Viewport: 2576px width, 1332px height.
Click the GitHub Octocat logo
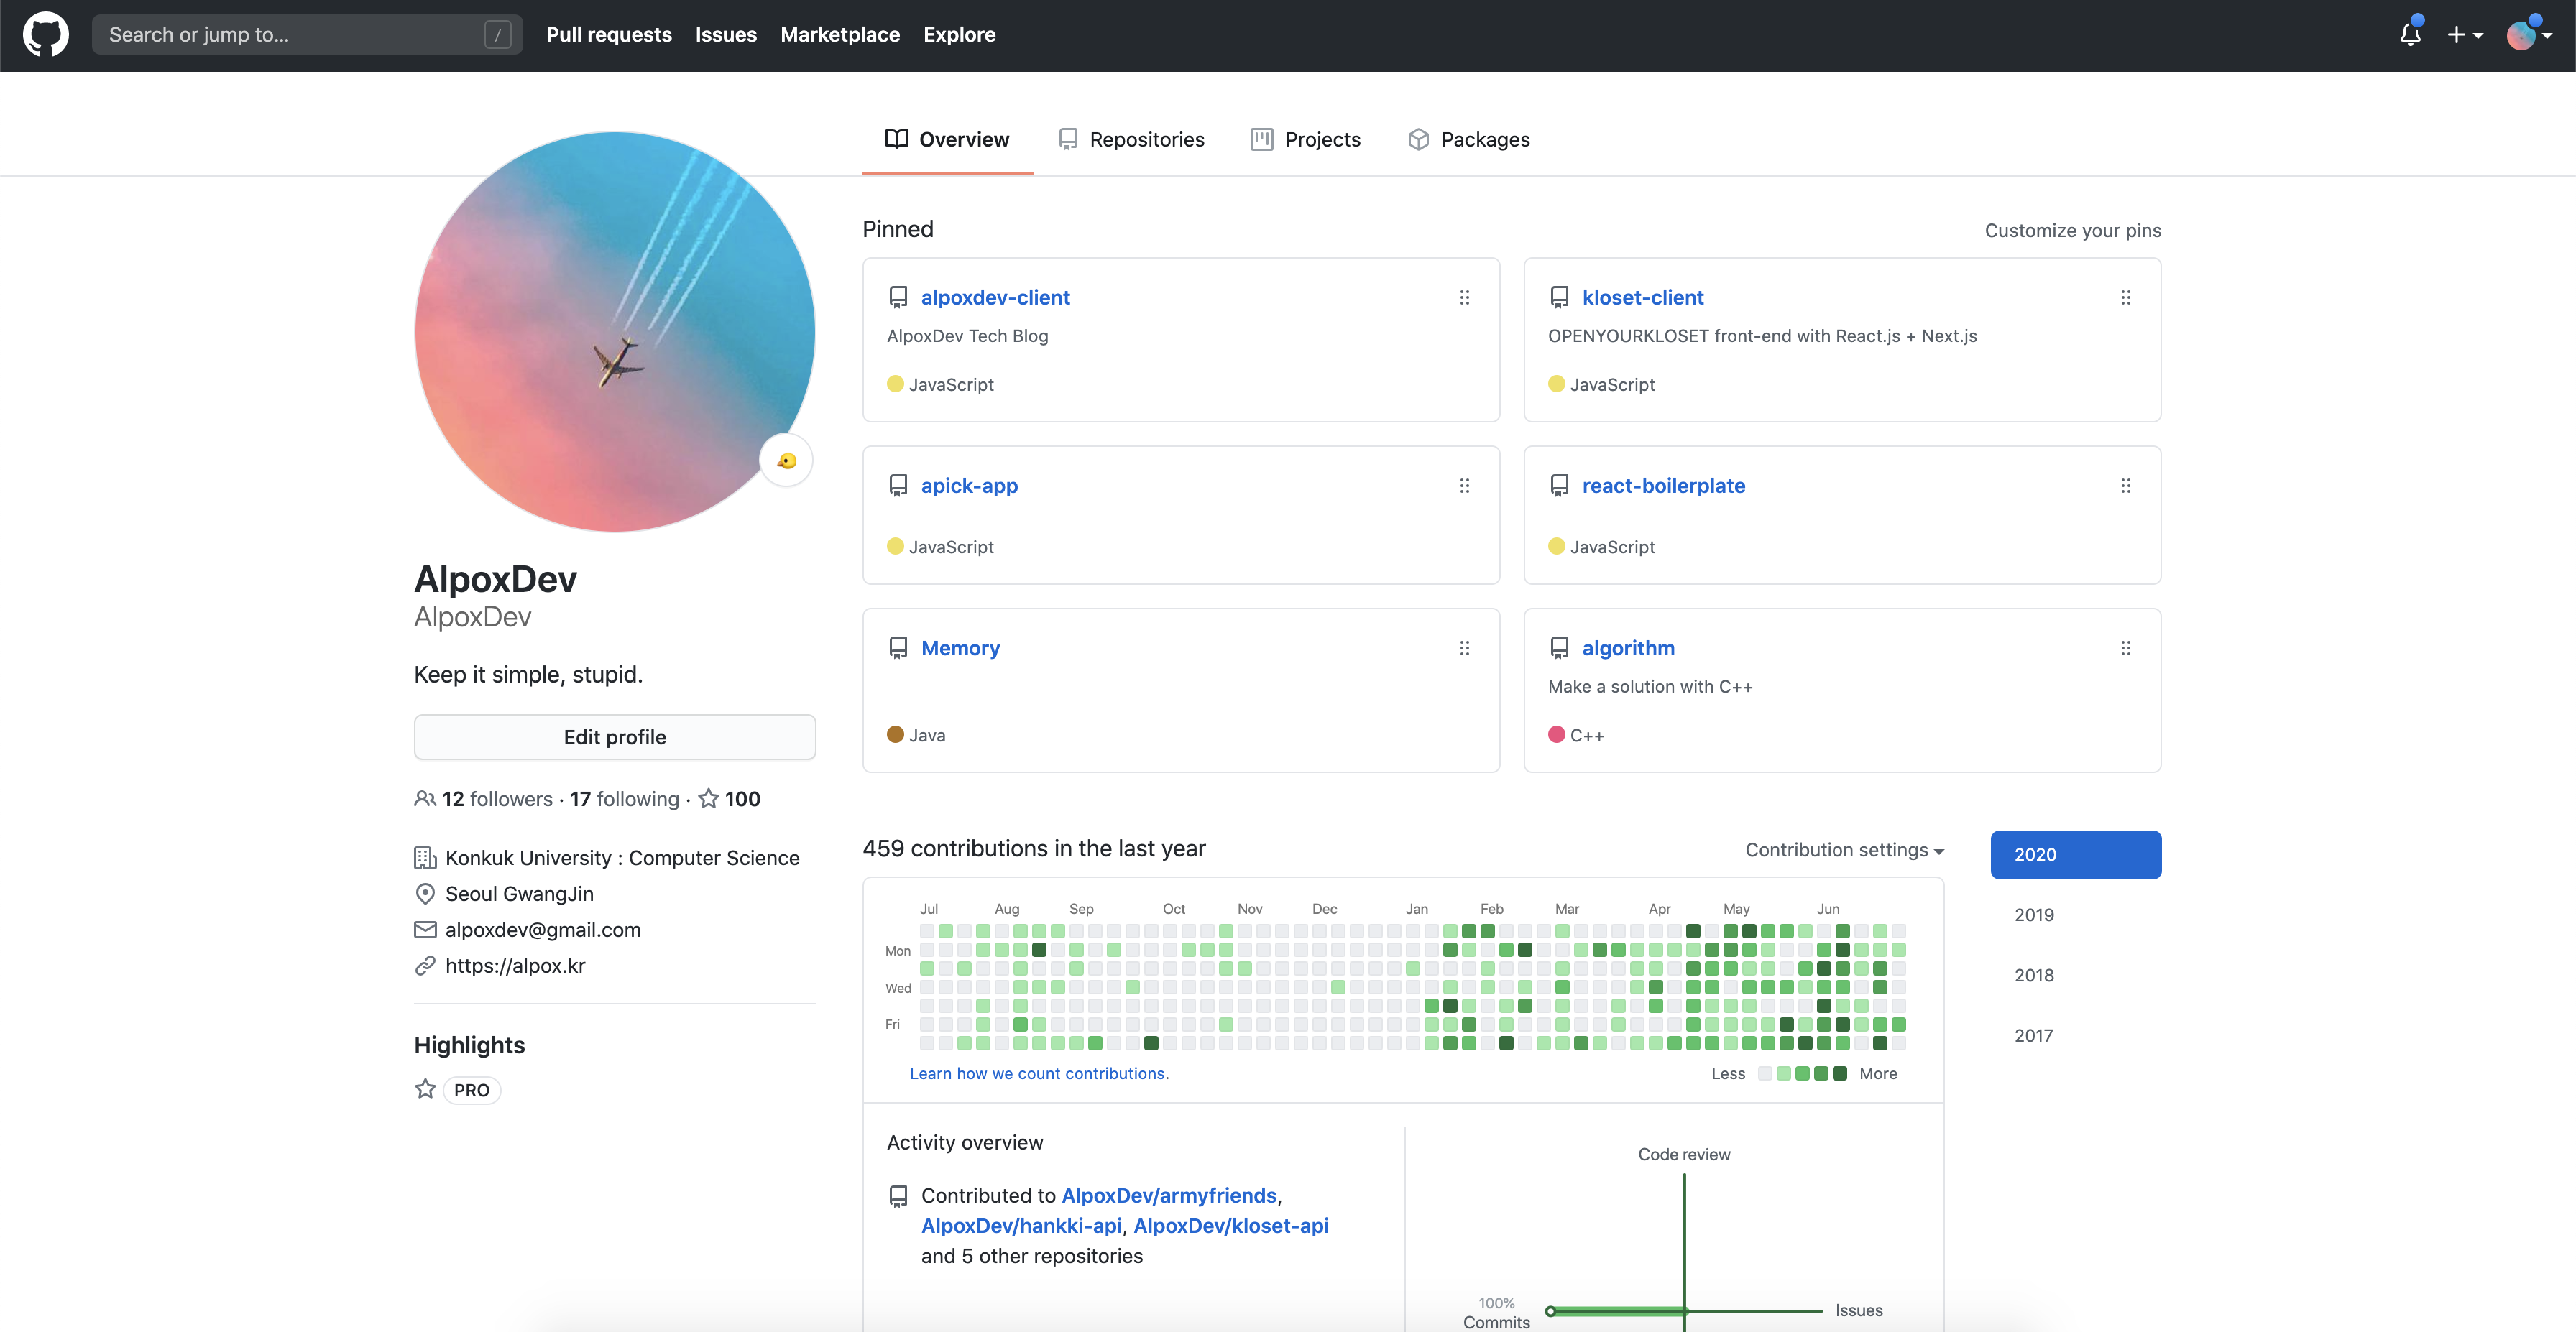pos(46,35)
